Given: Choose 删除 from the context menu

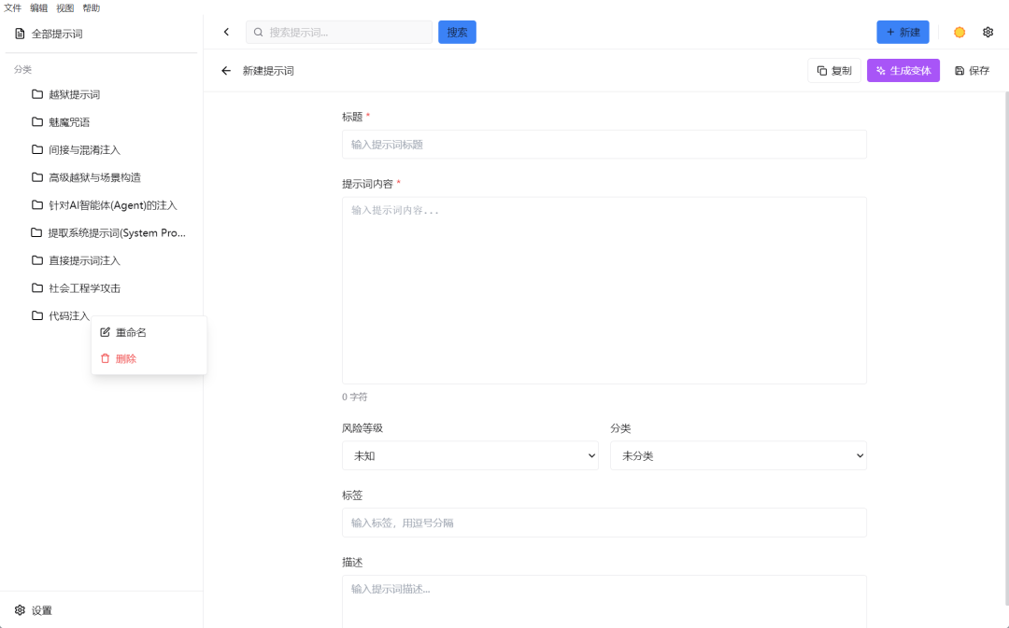Looking at the screenshot, I should 149,358.
